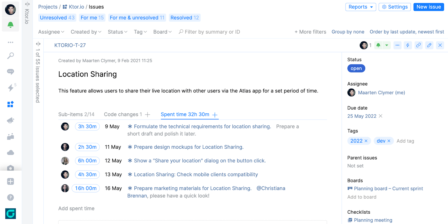Go to Projects breadcrumb
448x224 pixels.
pos(48,7)
